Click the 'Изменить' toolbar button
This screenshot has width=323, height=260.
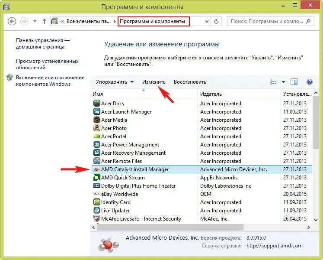(154, 82)
